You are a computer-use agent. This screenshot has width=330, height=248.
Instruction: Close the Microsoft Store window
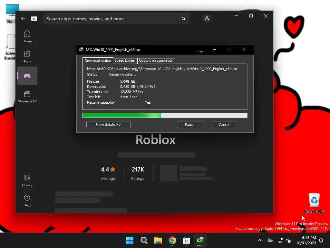pos(266,16)
